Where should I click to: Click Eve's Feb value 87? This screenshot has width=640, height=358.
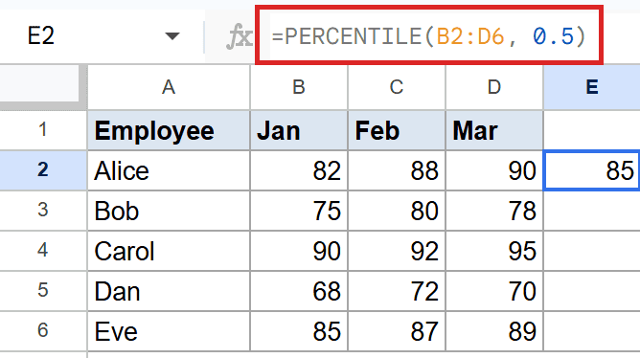[x=397, y=330]
